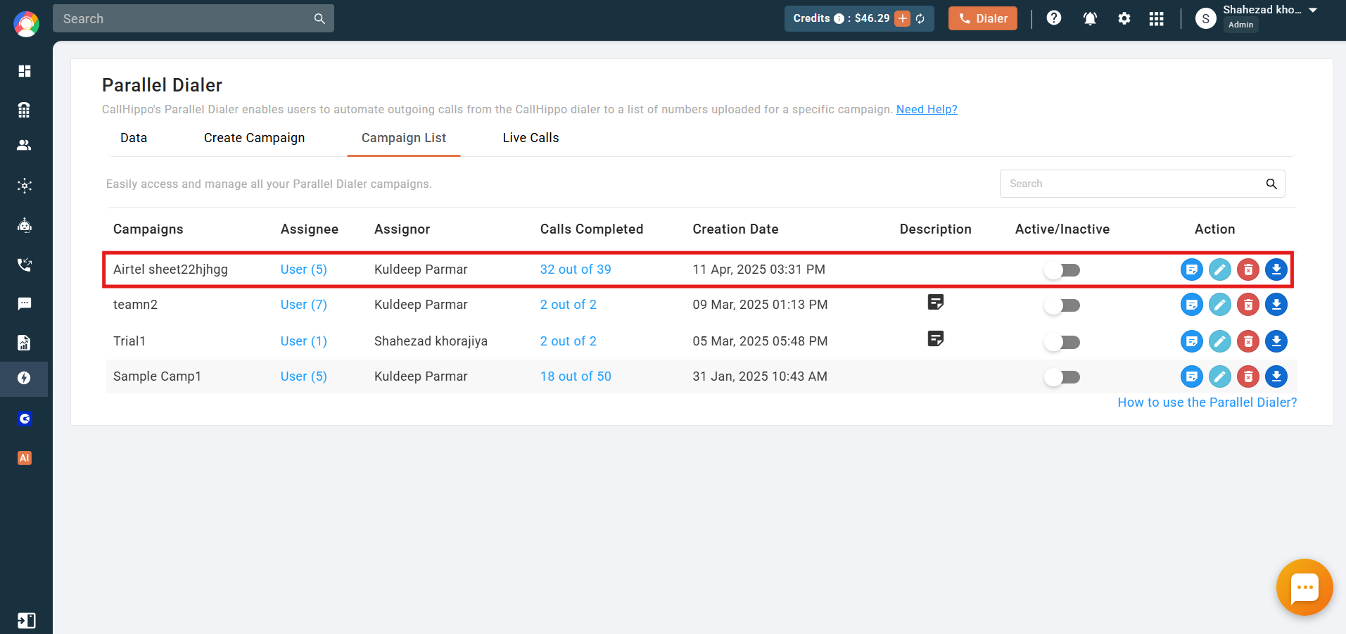Delete the Sample Camp1 campaign
The image size is (1346, 634).
(x=1247, y=376)
